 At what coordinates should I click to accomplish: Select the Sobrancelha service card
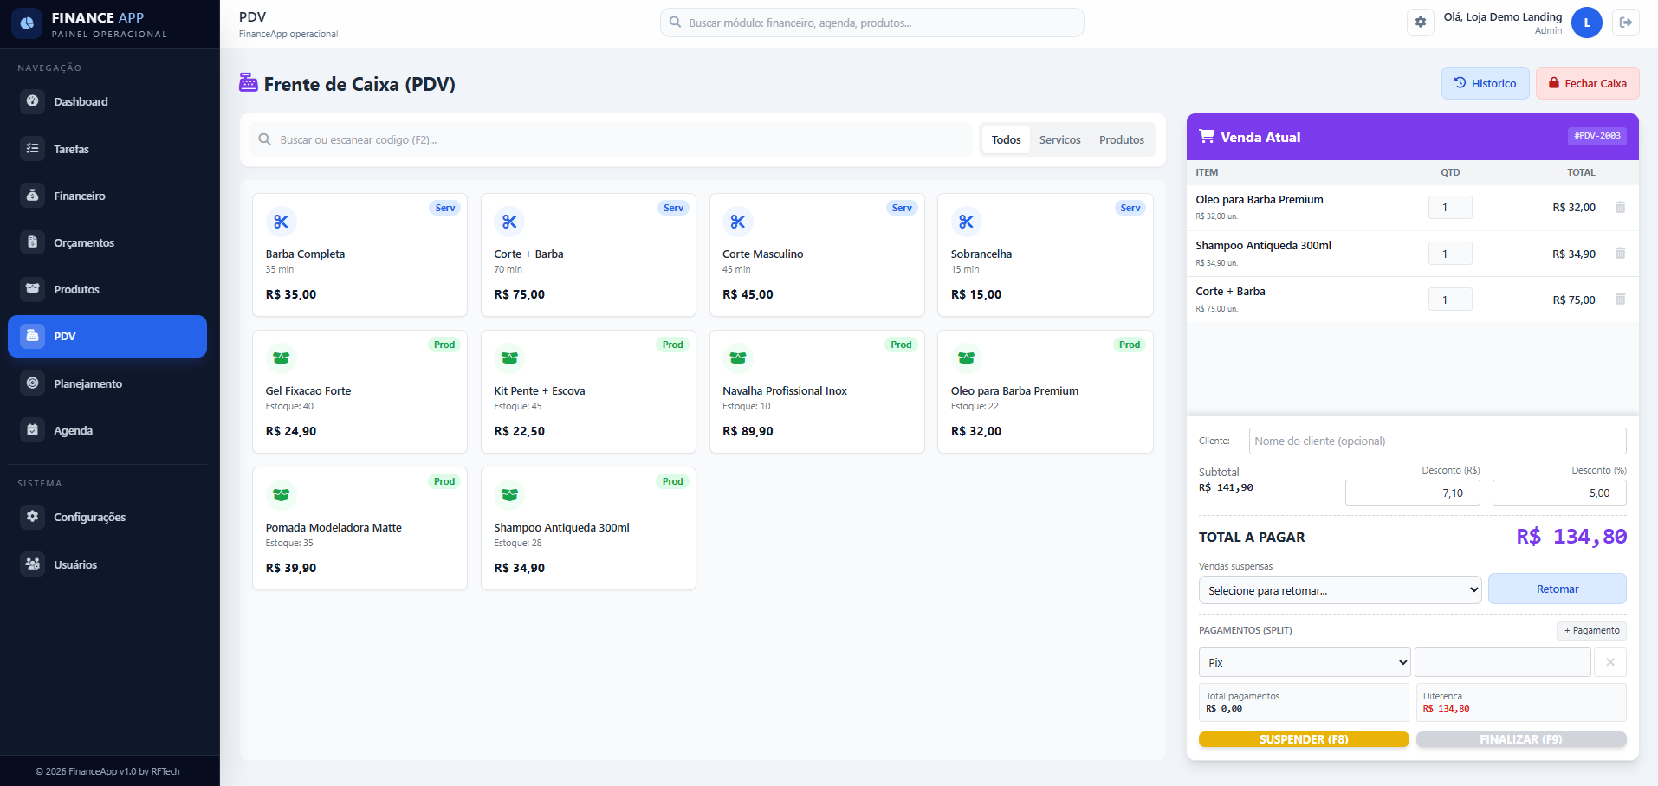coord(1045,254)
